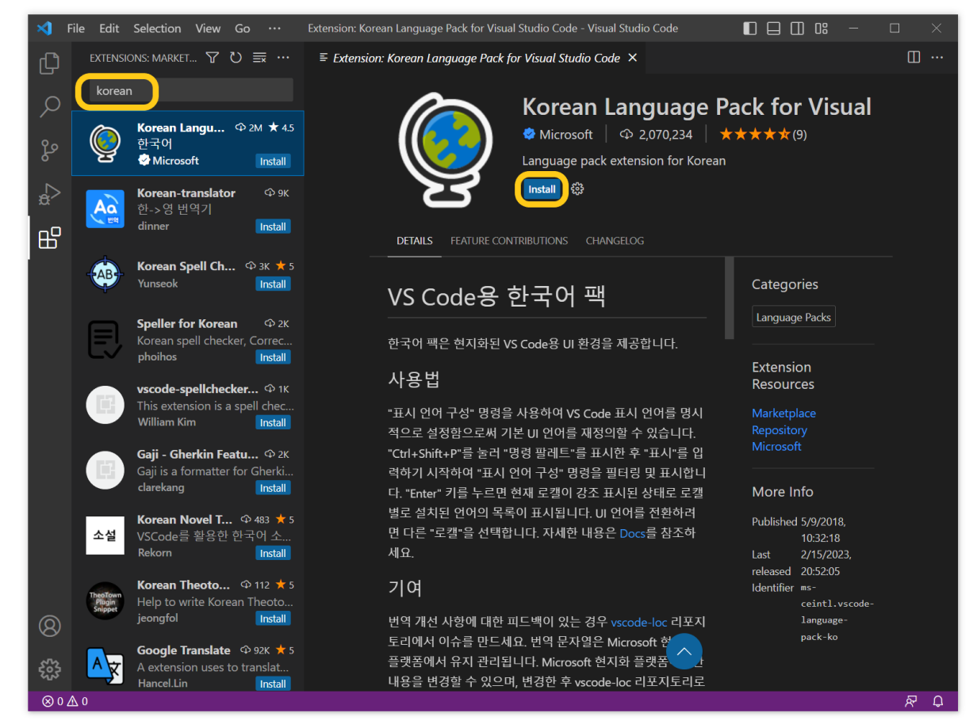Click the feedback icon in status bar
Image resolution: width=977 pixels, height=728 pixels.
point(911,701)
